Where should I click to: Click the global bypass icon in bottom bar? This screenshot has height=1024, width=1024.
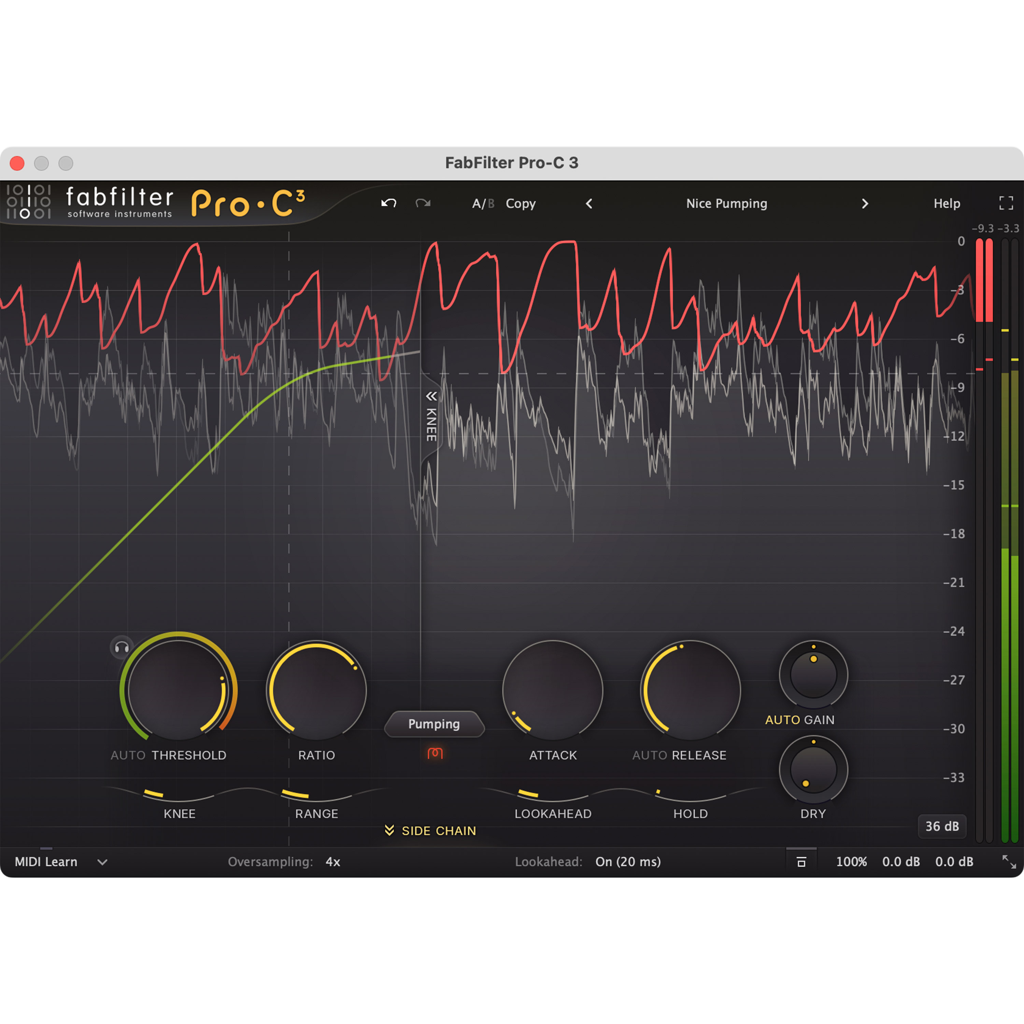click(x=802, y=862)
